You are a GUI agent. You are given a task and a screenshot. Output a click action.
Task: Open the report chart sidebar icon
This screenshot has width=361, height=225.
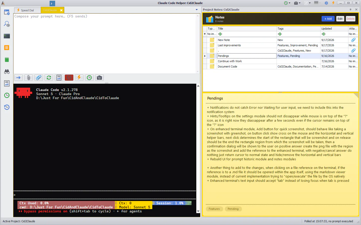7,83
